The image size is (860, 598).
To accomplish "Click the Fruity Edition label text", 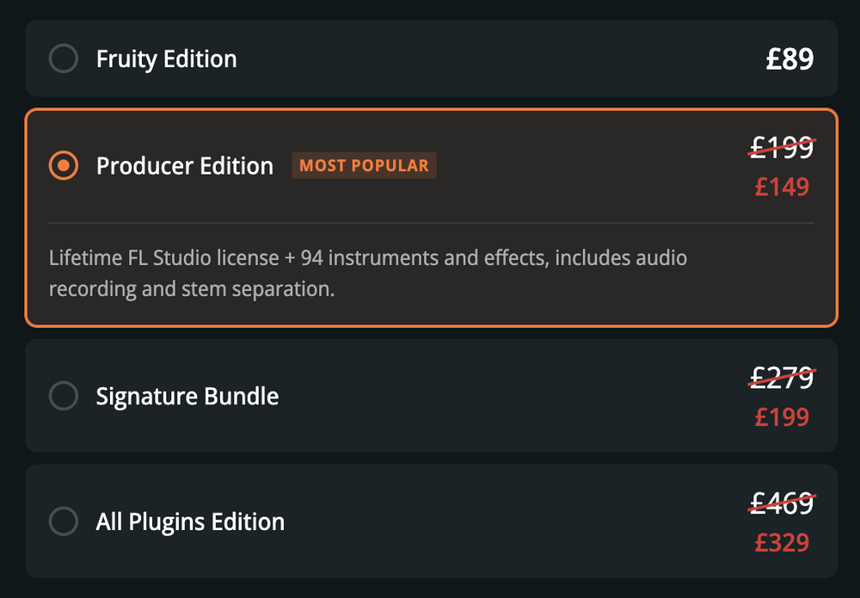I will 166,59.
